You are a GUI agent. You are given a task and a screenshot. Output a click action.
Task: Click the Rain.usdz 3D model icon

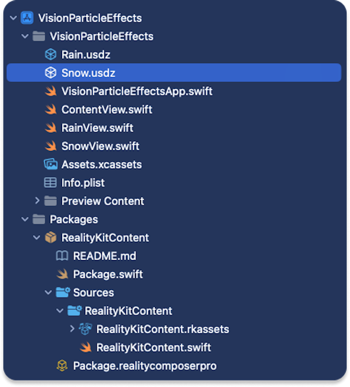point(49,54)
